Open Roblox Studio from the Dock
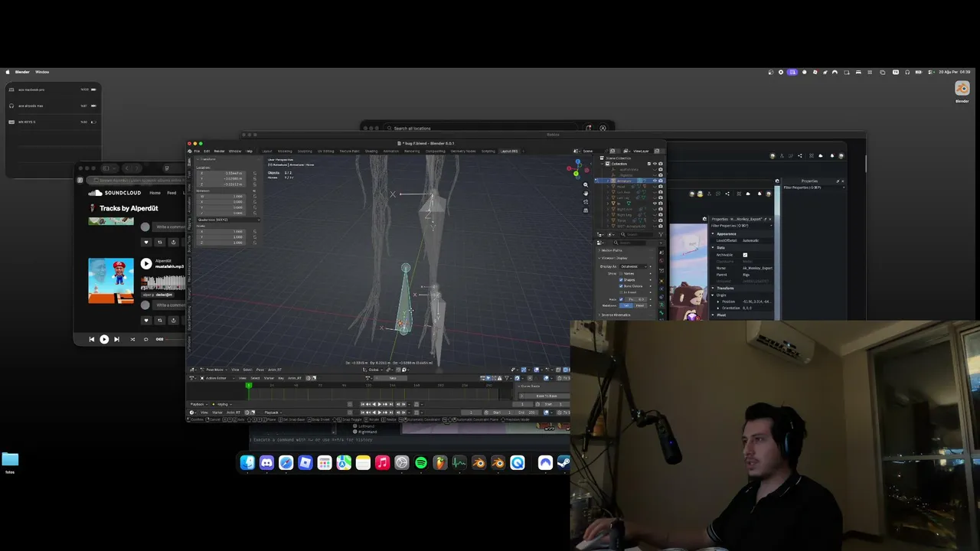The height and width of the screenshot is (551, 980). coord(305,462)
